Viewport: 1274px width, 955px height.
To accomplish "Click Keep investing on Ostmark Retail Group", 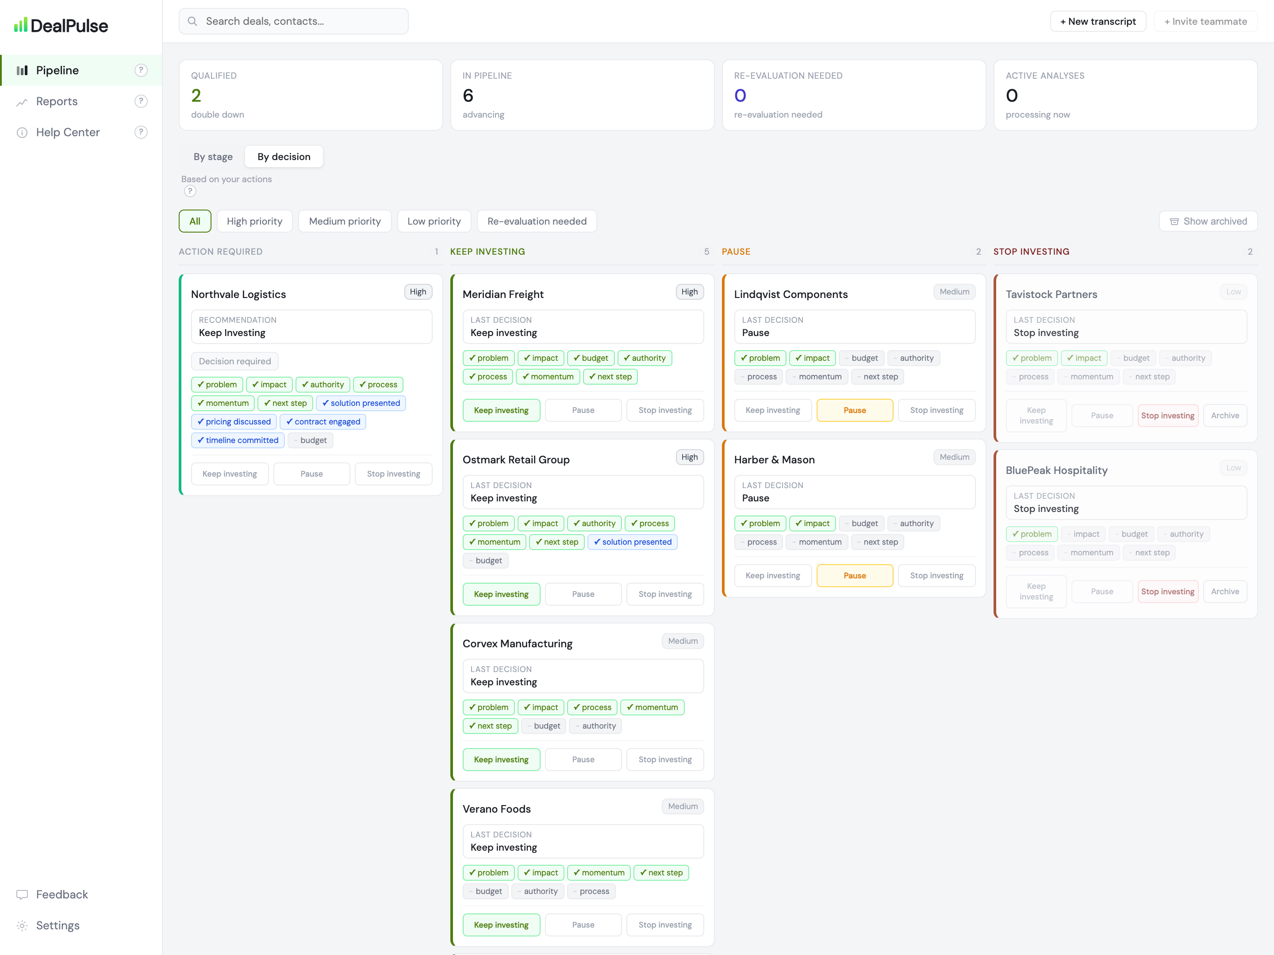I will pos(501,594).
